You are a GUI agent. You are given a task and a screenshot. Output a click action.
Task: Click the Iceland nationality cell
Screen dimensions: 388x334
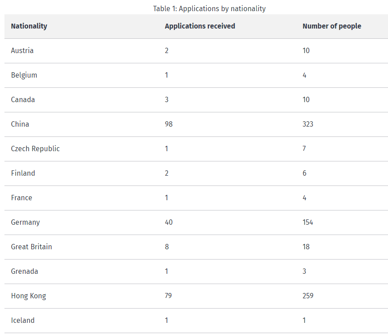click(x=23, y=321)
